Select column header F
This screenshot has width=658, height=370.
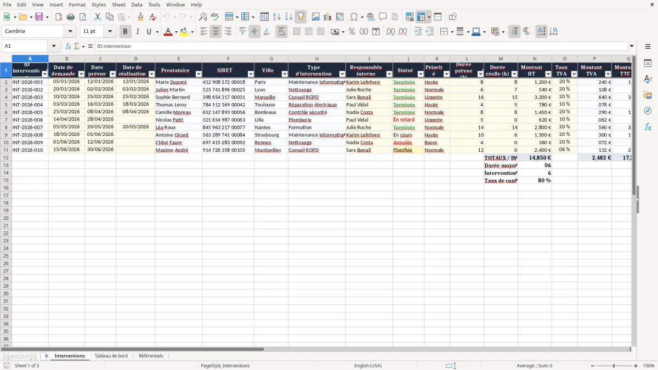tap(228, 59)
